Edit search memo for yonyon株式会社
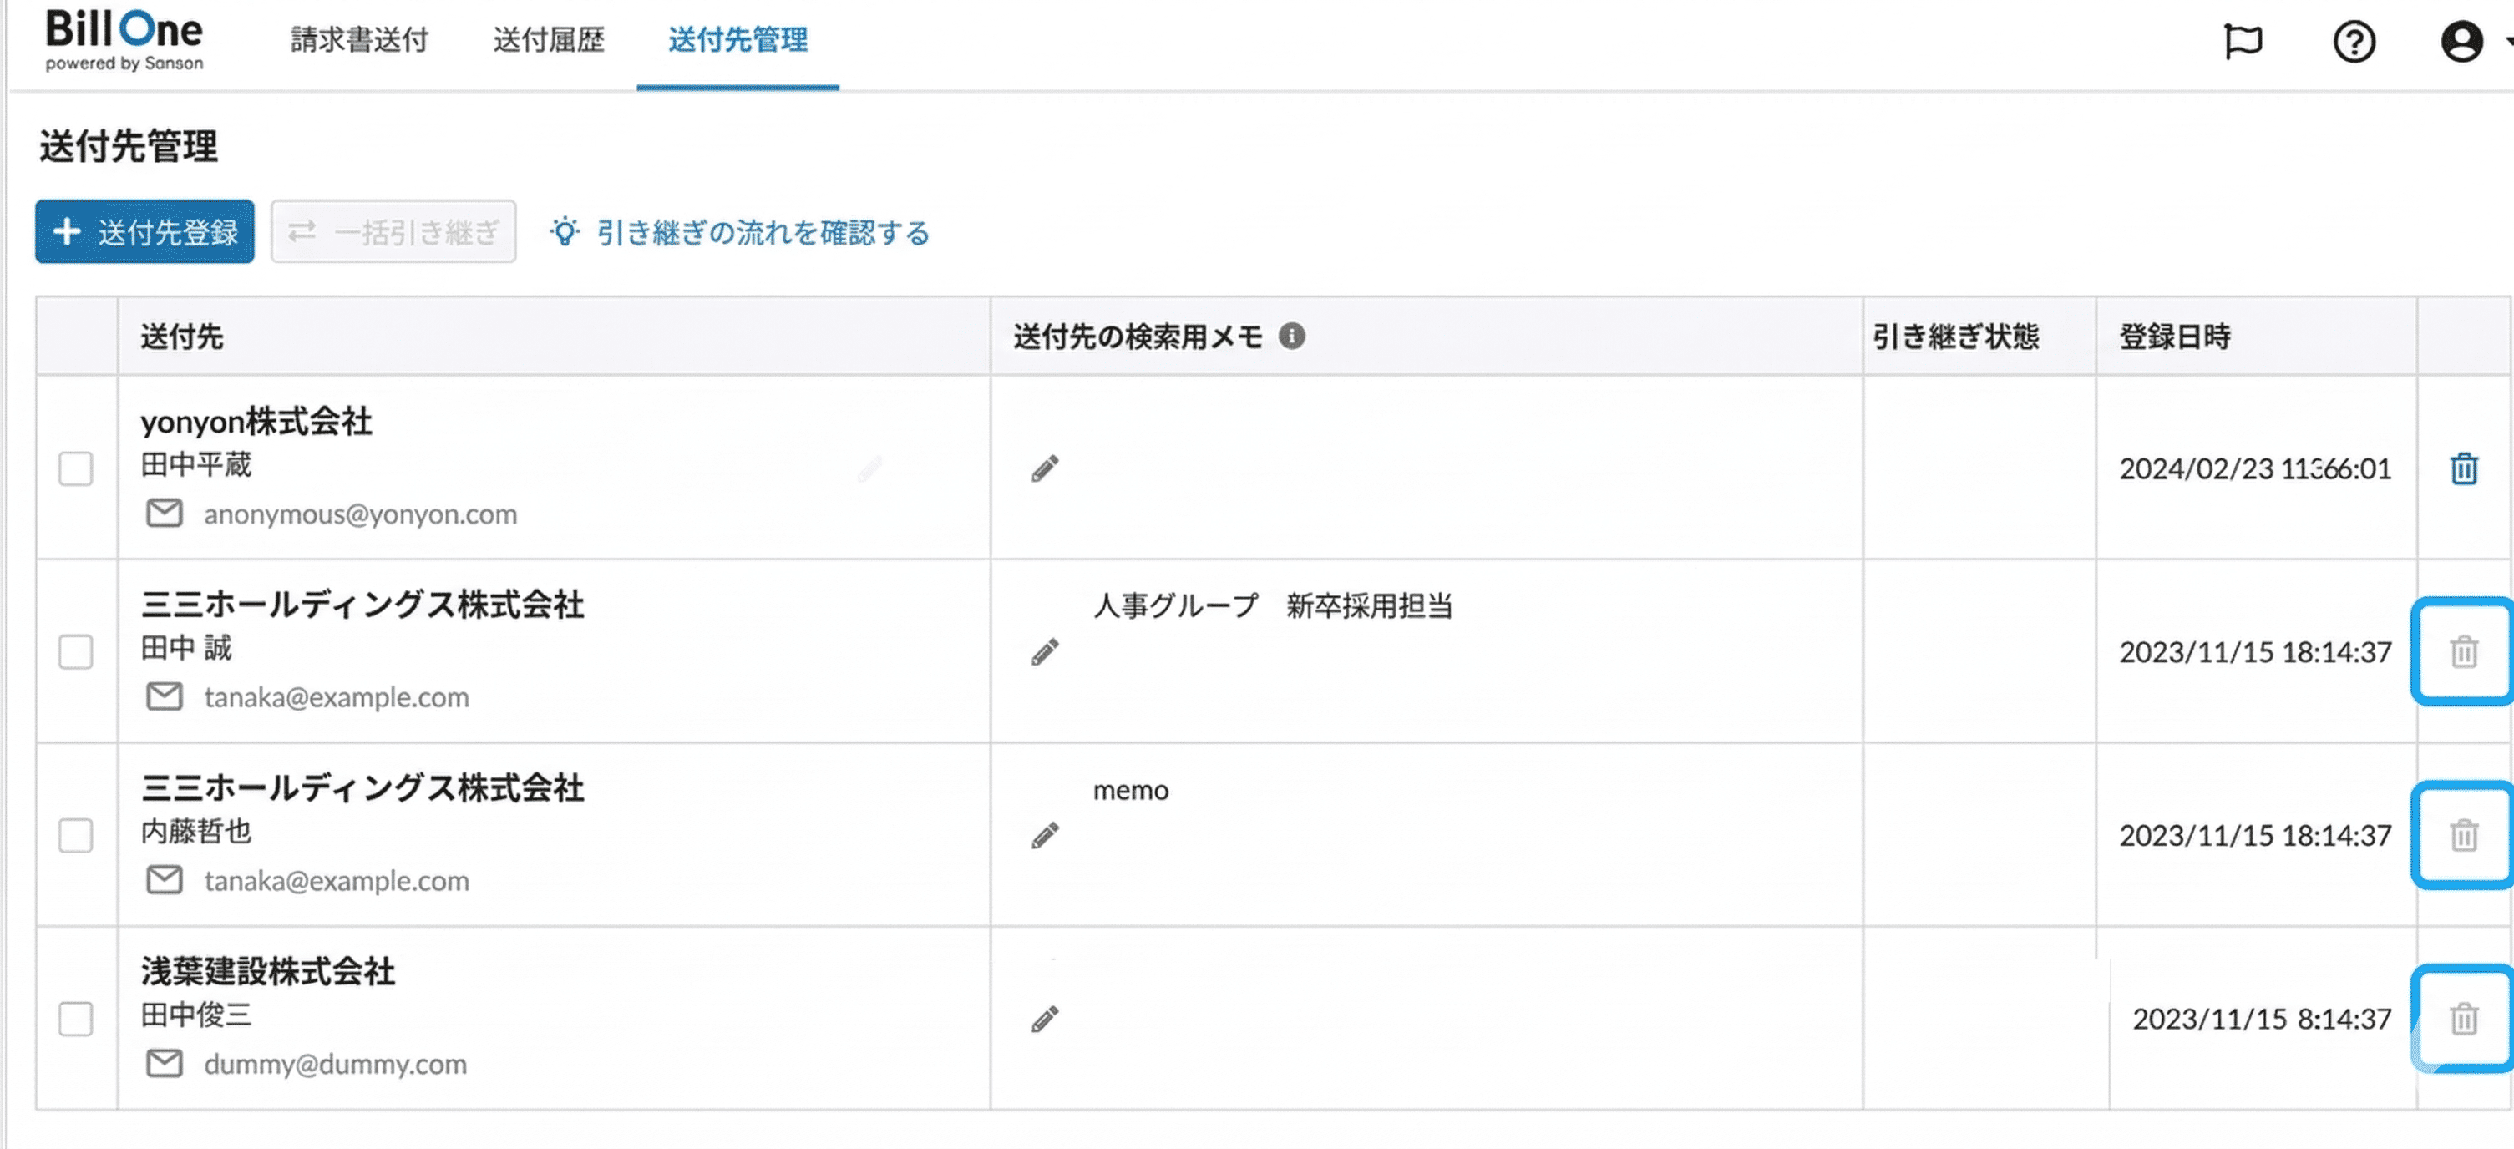 (1044, 469)
